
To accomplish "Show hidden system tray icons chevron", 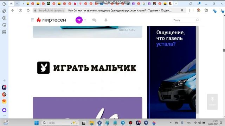I will 171,123.
